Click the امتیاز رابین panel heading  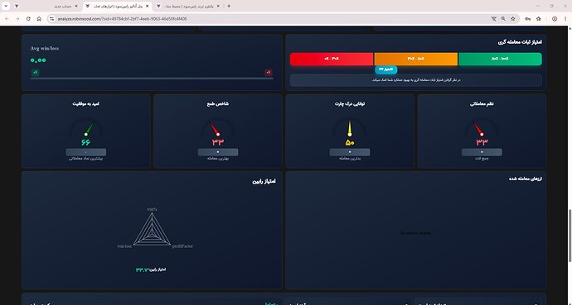(264, 181)
